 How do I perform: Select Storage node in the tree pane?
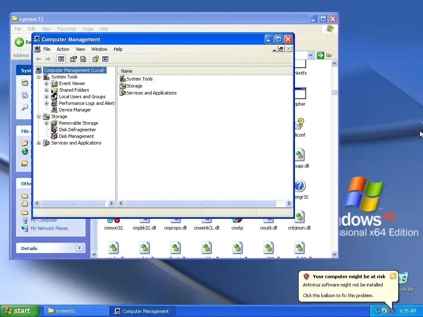[59, 116]
